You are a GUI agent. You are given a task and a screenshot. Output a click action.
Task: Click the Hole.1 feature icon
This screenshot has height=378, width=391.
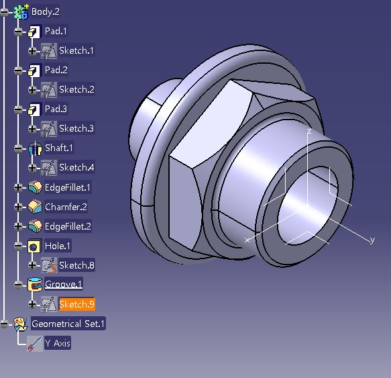click(x=34, y=246)
